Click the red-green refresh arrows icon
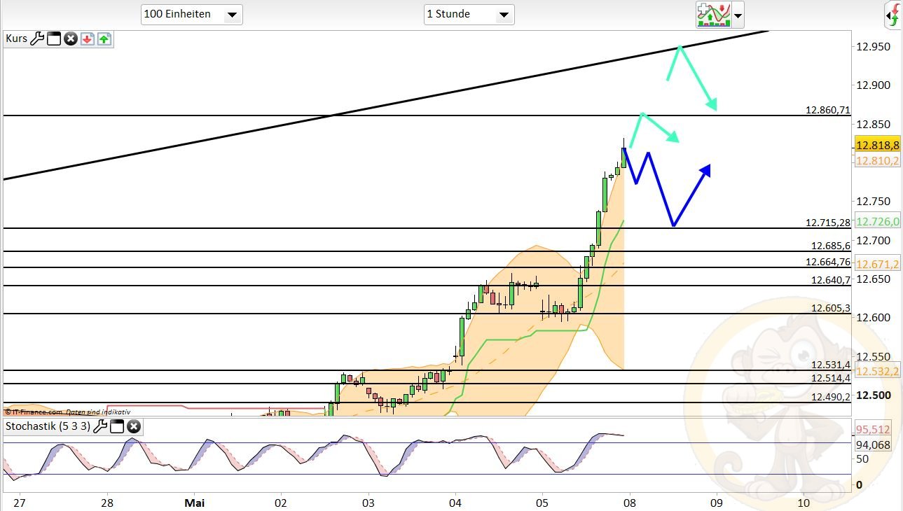903x511 pixels. click(x=895, y=15)
